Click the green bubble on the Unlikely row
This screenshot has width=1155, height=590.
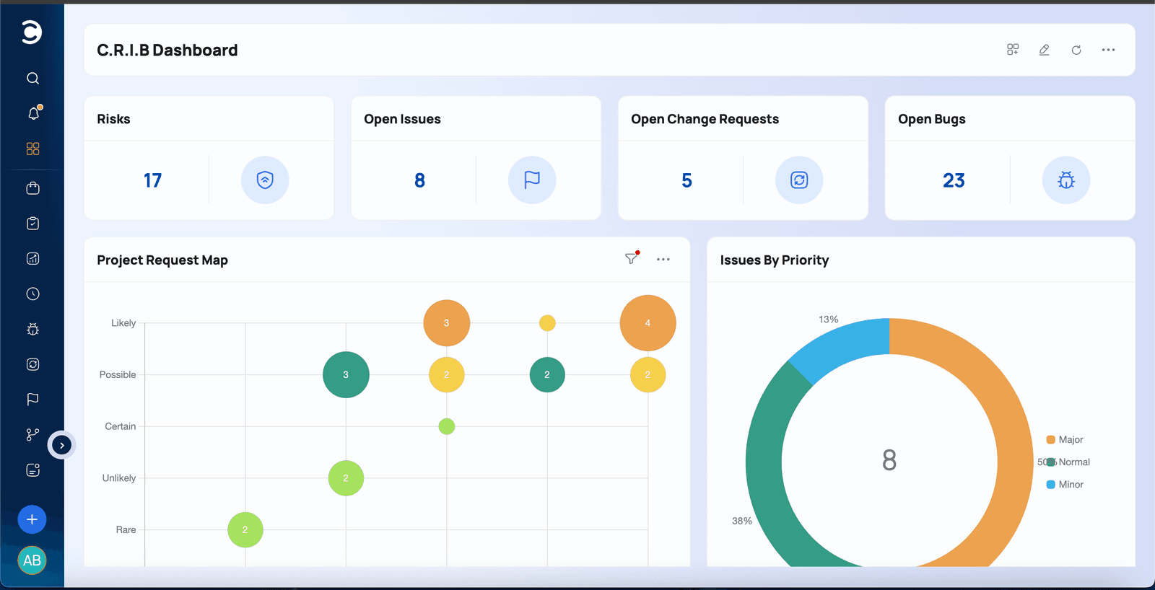pyautogui.click(x=346, y=478)
